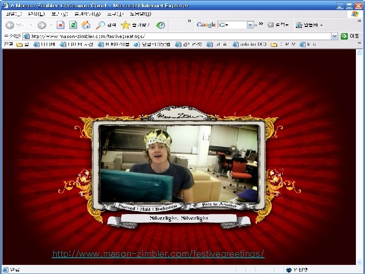Screen dimensions: 365x274
Task: Expand the address bar URL dropdown
Action: (335, 36)
